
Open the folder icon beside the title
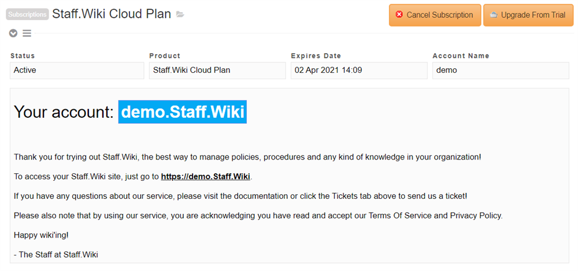(180, 14)
